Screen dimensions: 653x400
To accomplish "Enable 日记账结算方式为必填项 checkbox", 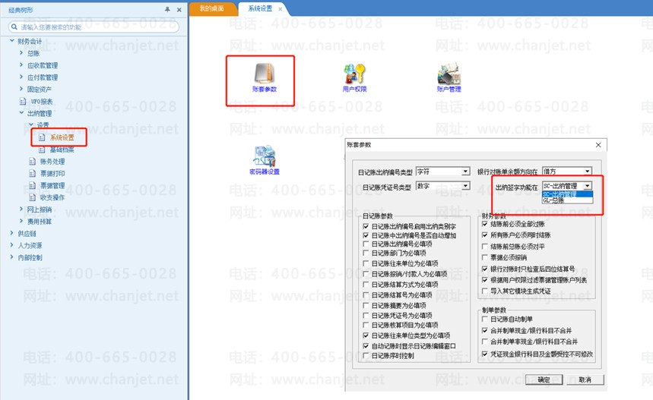I will point(366,285).
